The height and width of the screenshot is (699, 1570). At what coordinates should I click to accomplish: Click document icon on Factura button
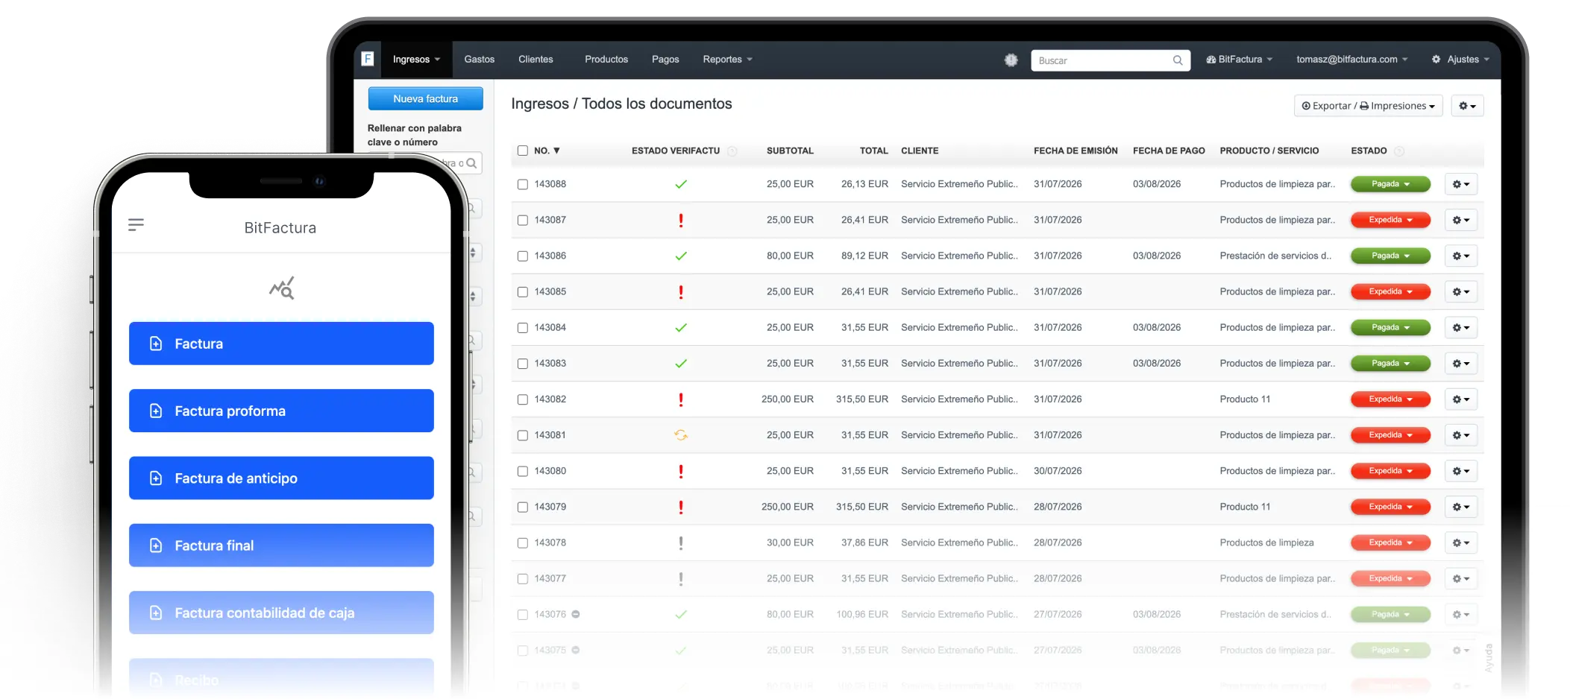coord(156,344)
